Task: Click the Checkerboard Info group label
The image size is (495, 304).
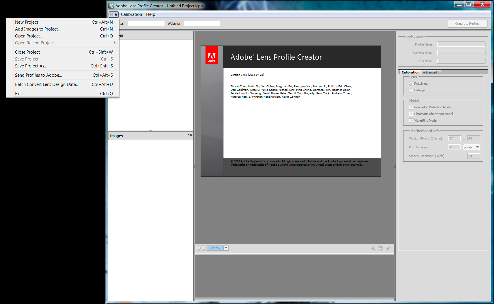Action: 424,131
